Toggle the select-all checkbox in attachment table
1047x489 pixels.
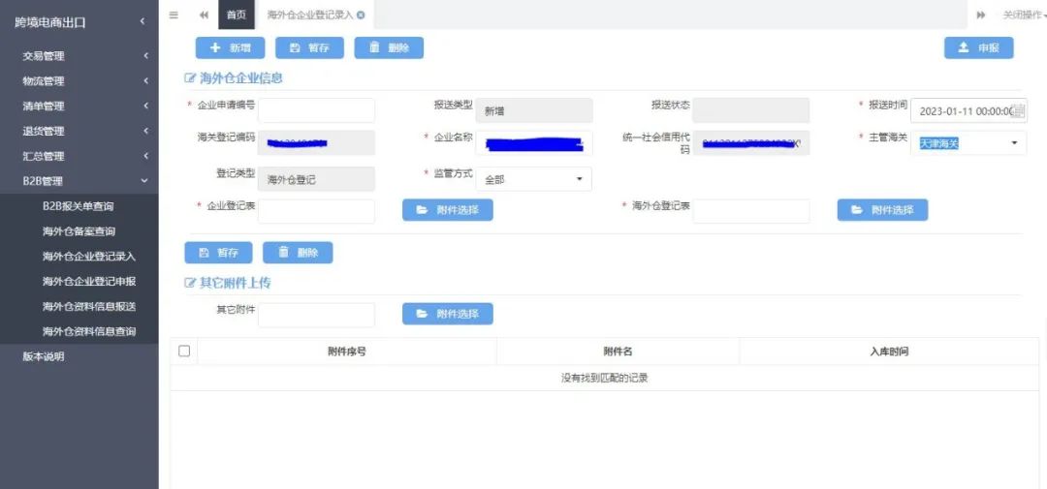pyautogui.click(x=184, y=351)
